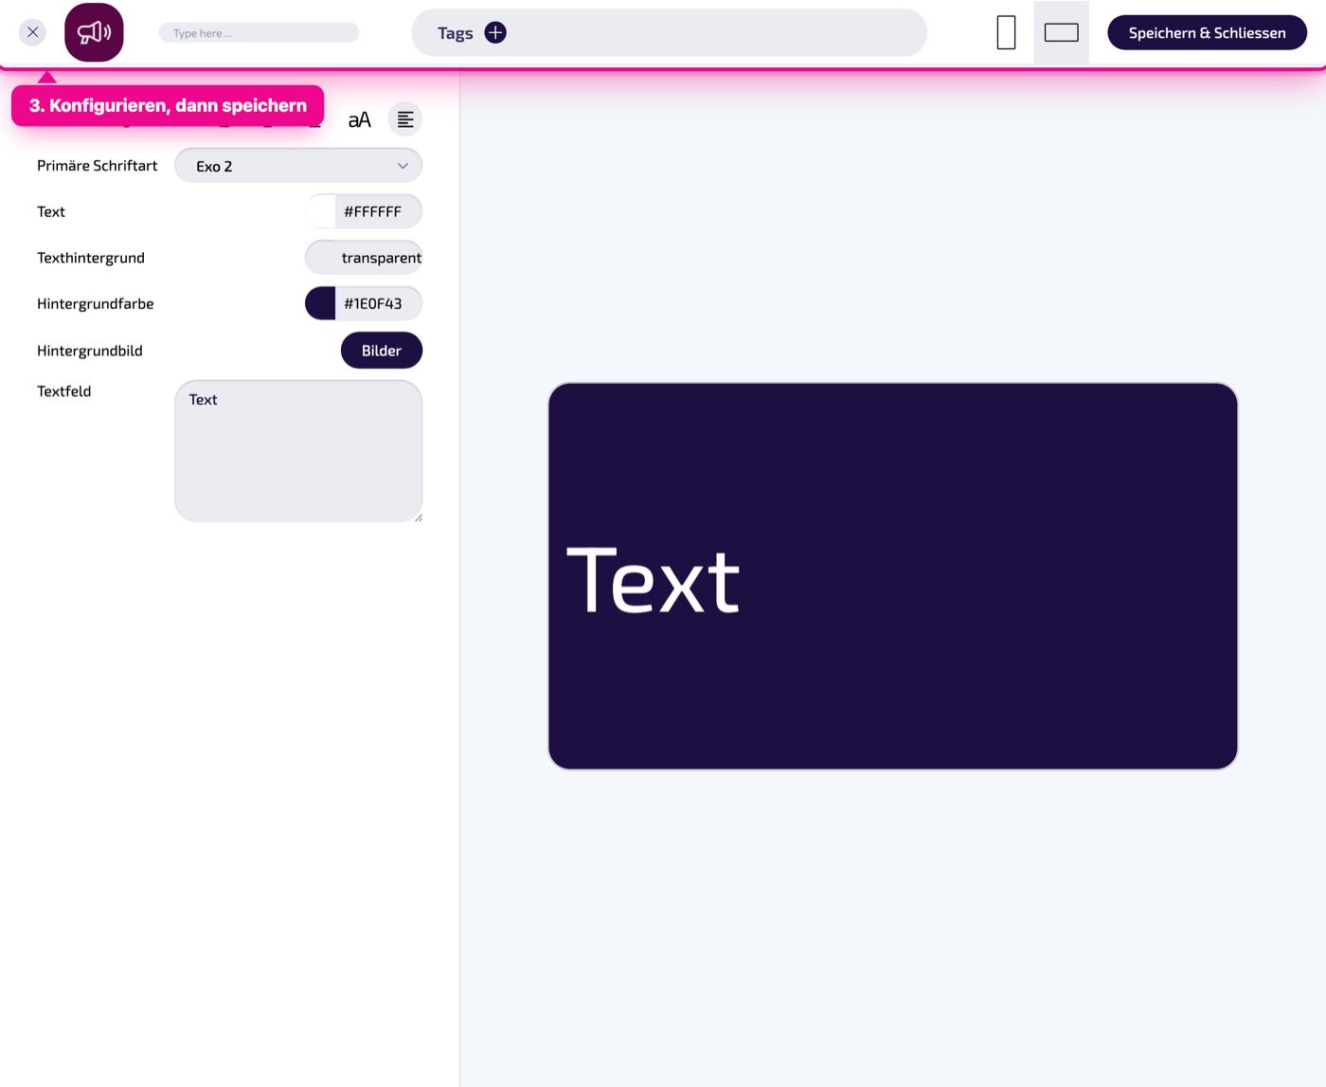Open the aA text size tool

pyautogui.click(x=360, y=119)
